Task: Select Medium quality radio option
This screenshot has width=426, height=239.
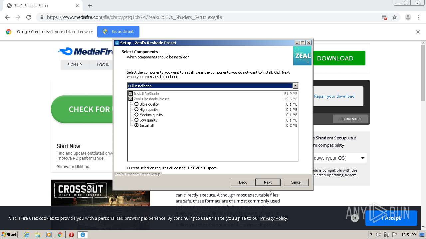Action: click(x=136, y=115)
